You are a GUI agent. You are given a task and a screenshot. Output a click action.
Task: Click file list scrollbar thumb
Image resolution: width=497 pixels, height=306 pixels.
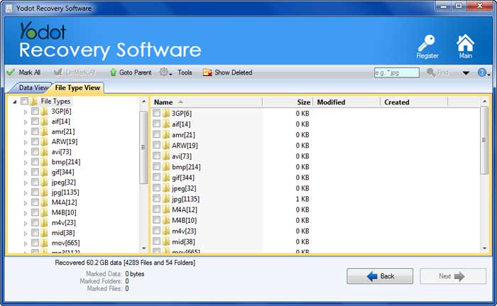pyautogui.click(x=484, y=140)
